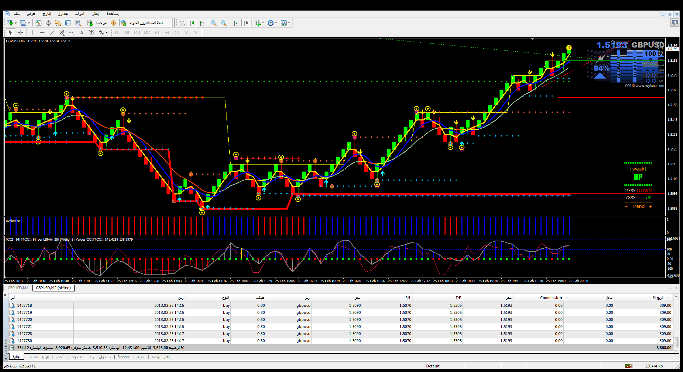683x372 pixels.
Task: Toggle the Market Watch window
Action: pos(38,23)
